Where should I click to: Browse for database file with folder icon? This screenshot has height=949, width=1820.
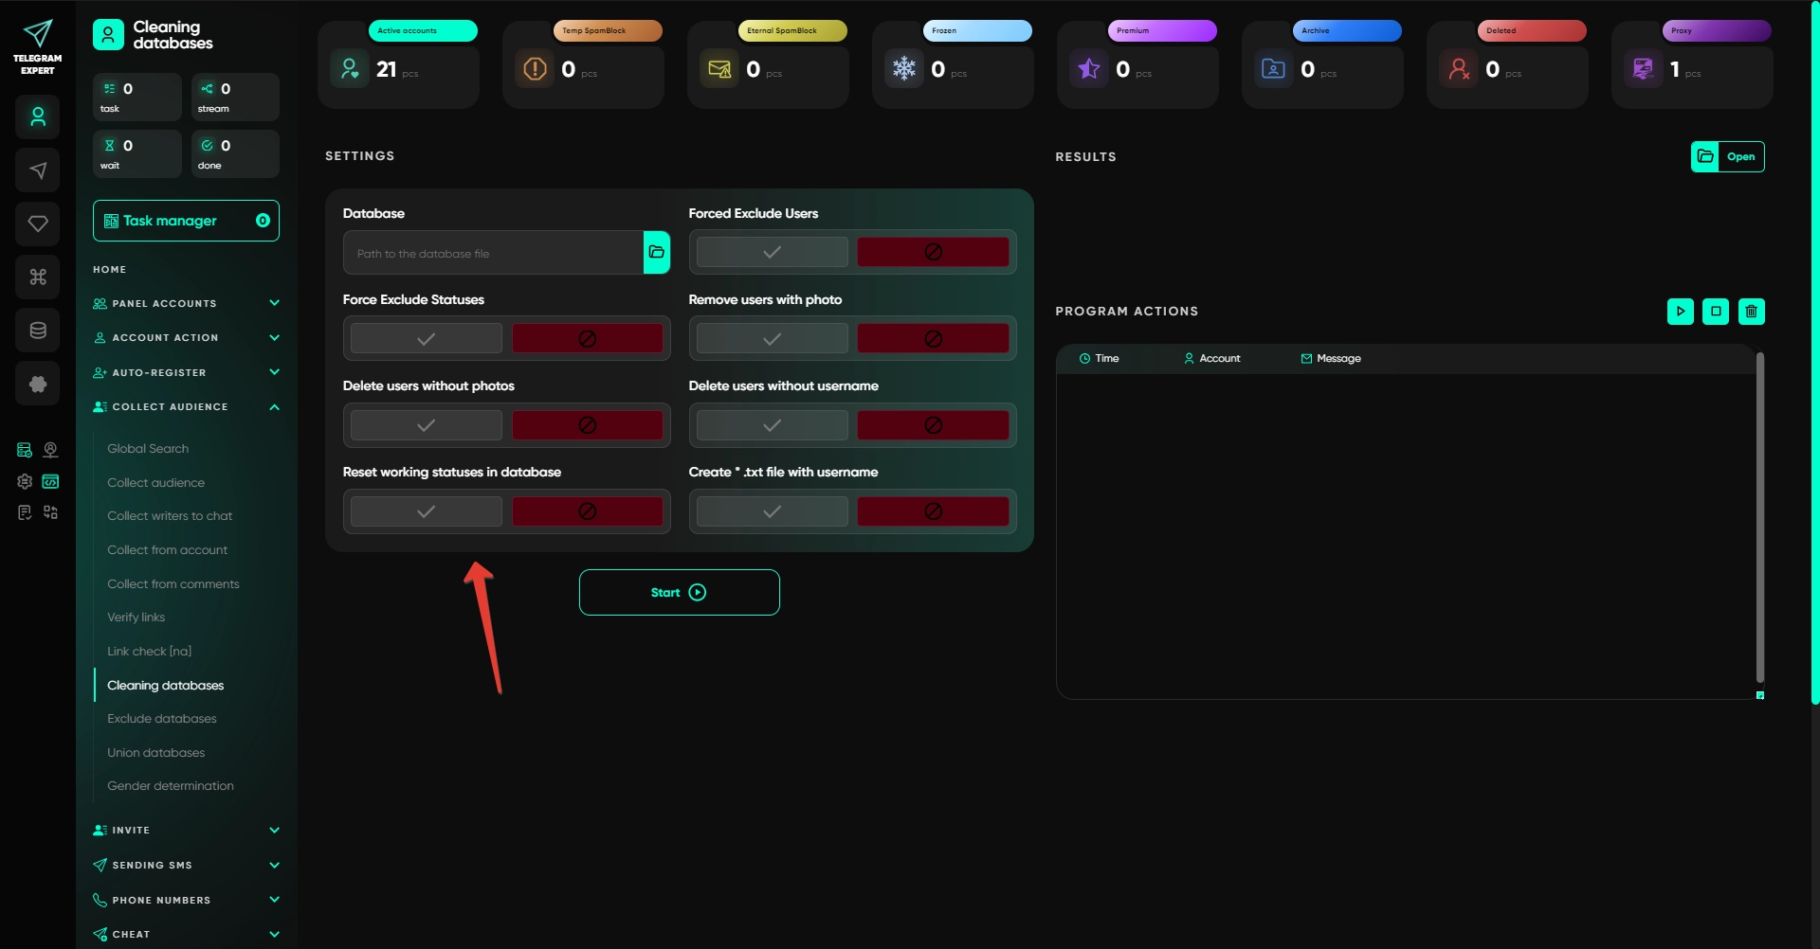pos(657,252)
